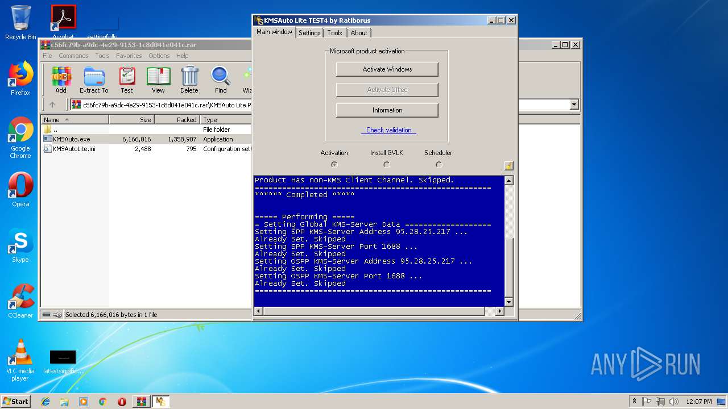The image size is (728, 409).
Task: Select the Install GVLK radio button
Action: pyautogui.click(x=386, y=165)
